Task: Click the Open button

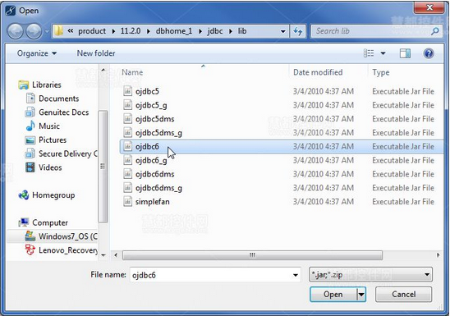Action: tap(333, 294)
